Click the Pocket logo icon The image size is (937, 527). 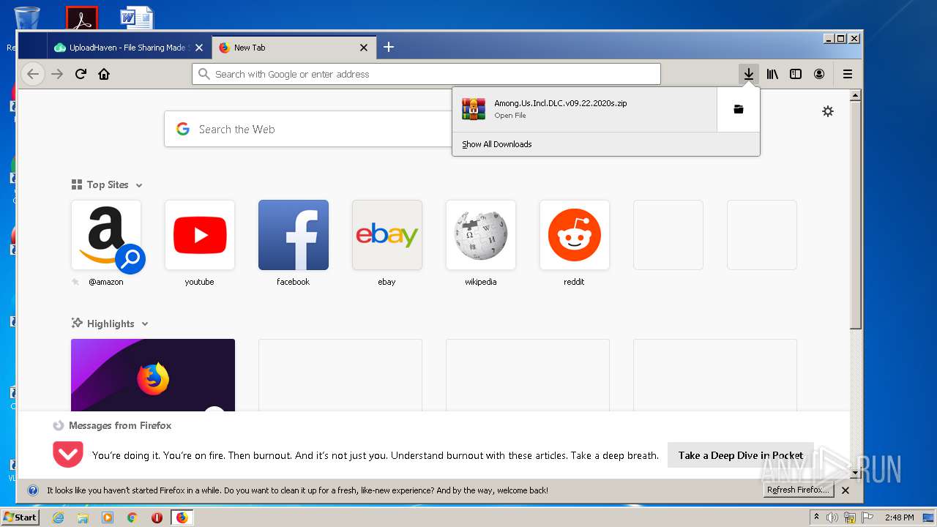click(68, 454)
